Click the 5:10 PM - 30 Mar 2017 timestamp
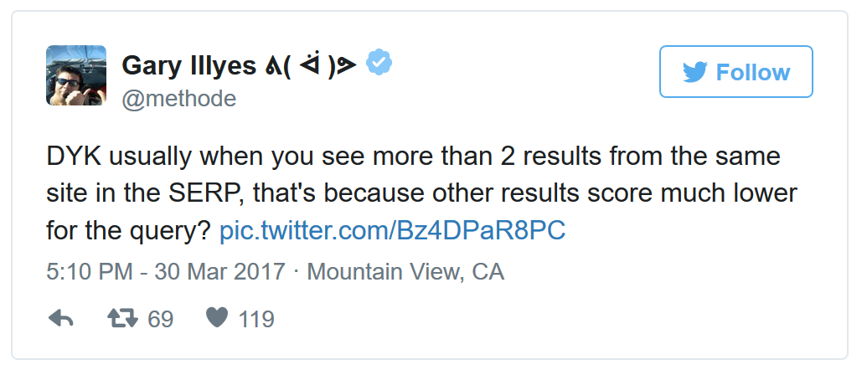 coord(164,272)
